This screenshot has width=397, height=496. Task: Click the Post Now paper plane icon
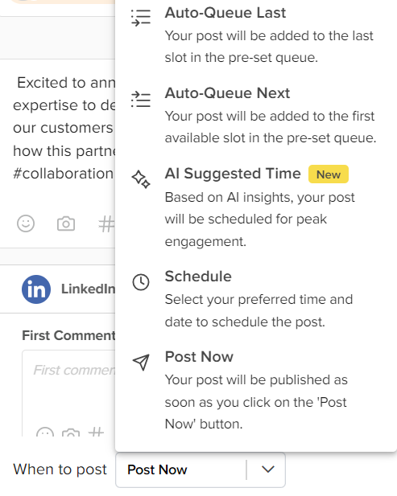pos(141,363)
